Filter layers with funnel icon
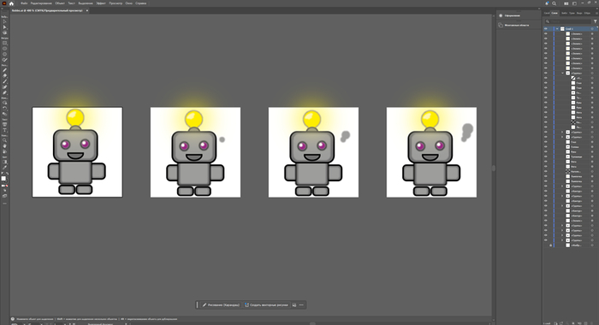 pyautogui.click(x=596, y=21)
